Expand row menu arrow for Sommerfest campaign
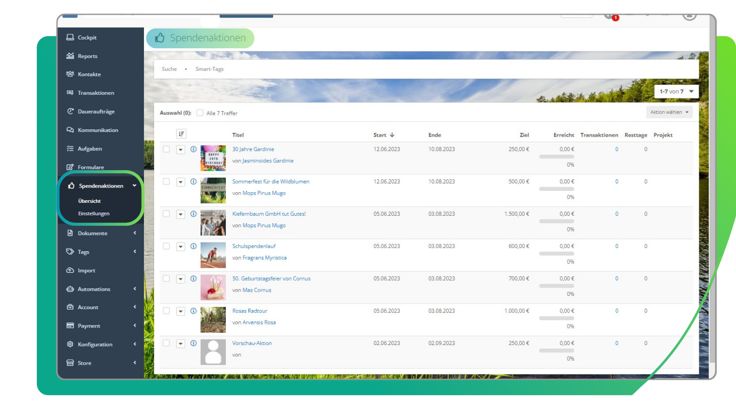The width and height of the screenshot is (736, 414). 181,182
